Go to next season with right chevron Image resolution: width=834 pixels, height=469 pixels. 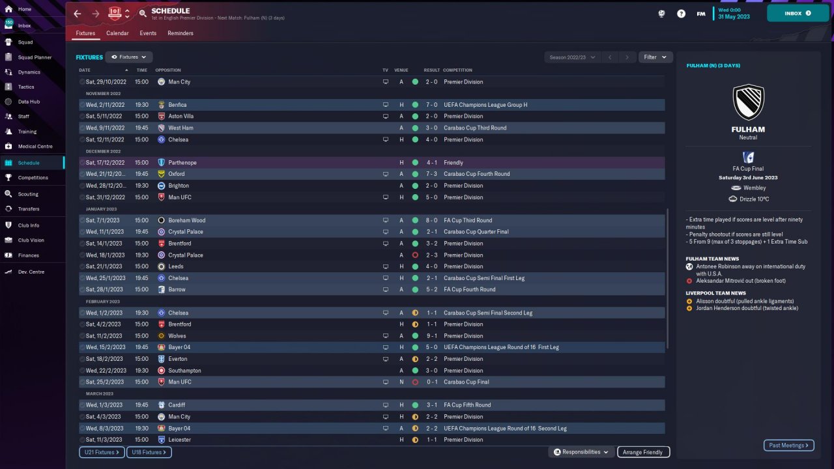(627, 57)
